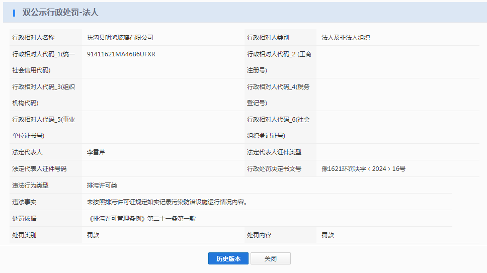Select the company name 扶沟县明鸿玻璃有限公司
The image size is (487, 273).
coord(120,38)
